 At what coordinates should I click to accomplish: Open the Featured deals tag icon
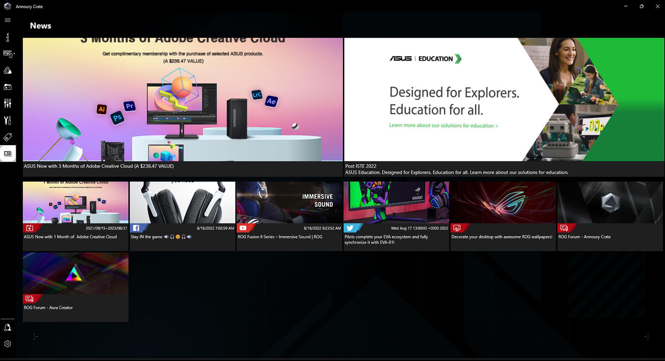coord(7,137)
